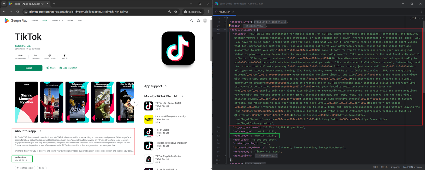Screen dimensions: 425x170
Task: Click the Social category chip
Action: (42, 168)
